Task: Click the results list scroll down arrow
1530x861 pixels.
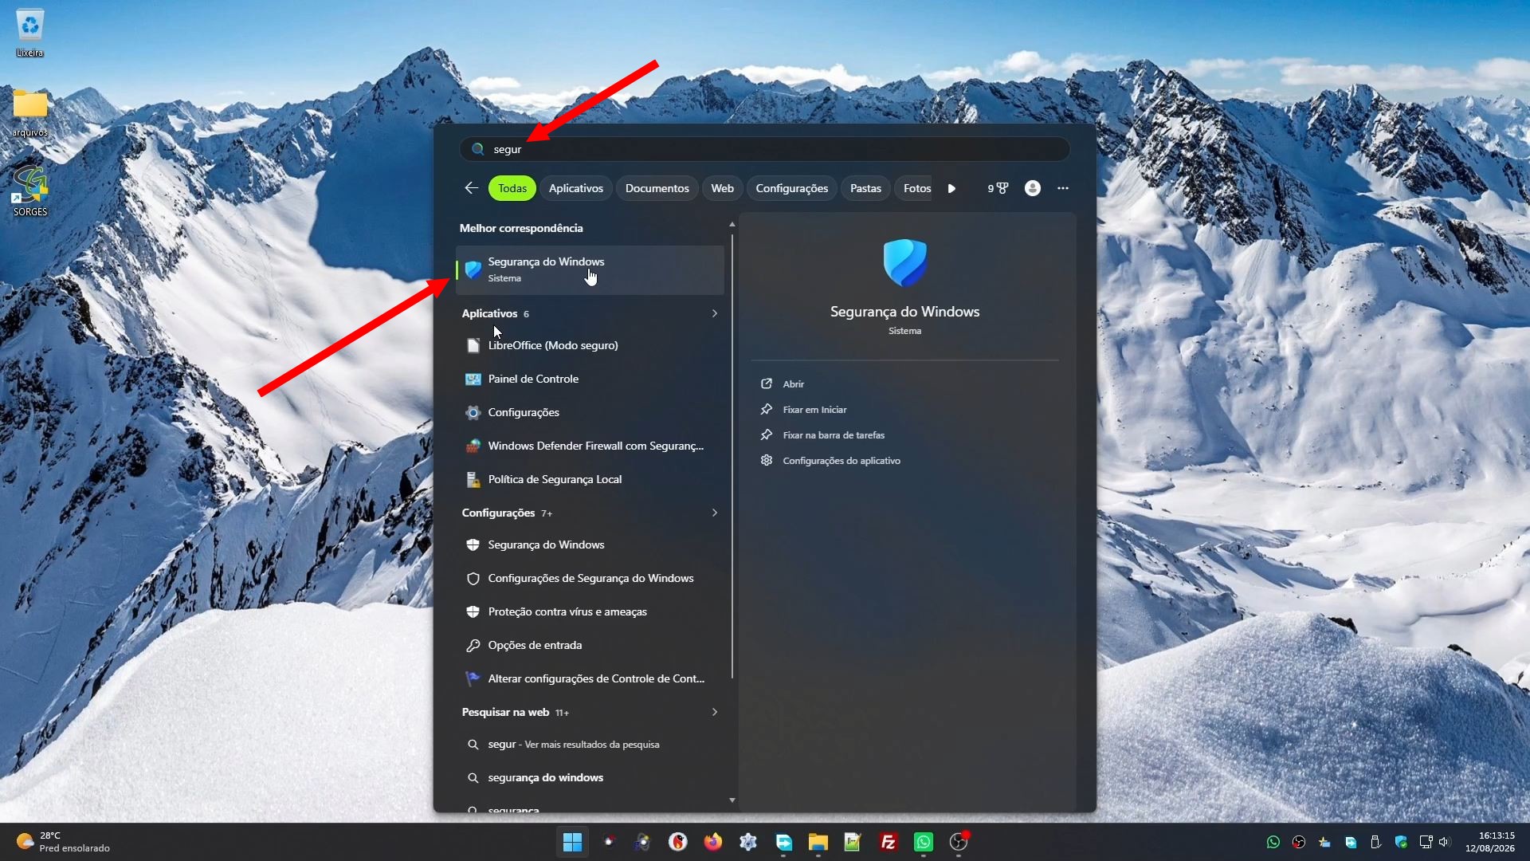Action: click(x=732, y=800)
